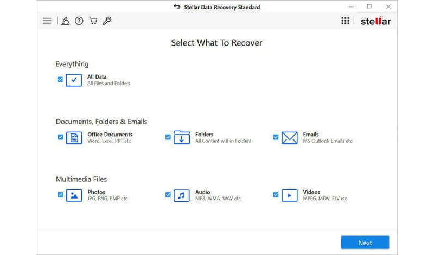Click the All Data checkmark icon
The image size is (434, 255).
coord(74,80)
